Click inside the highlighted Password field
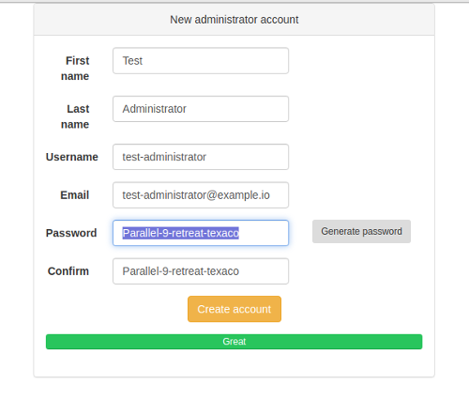The height and width of the screenshot is (400, 469). click(201, 233)
